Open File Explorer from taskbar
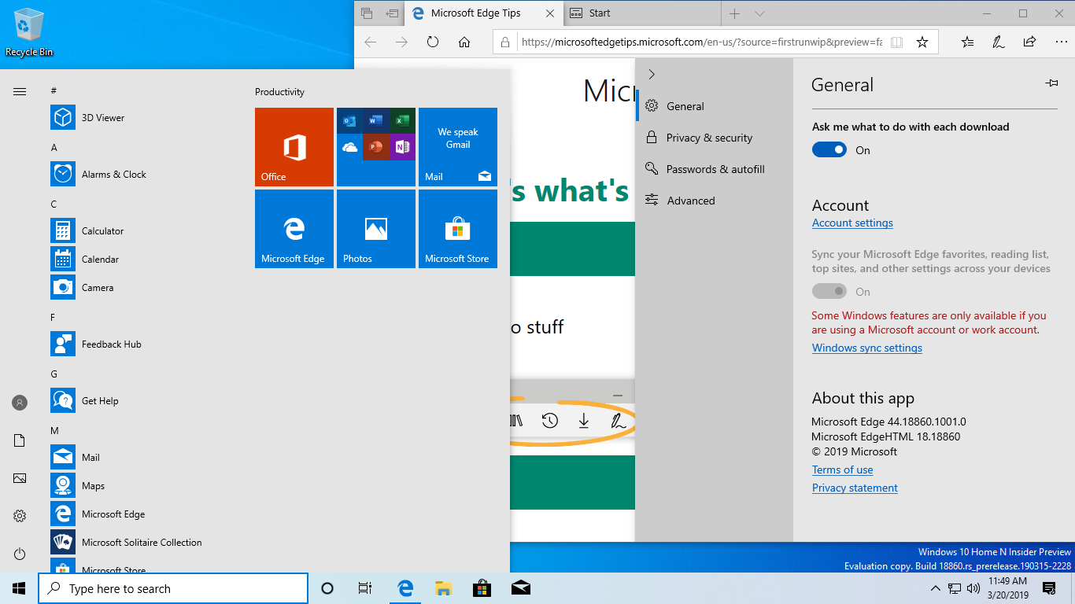 [443, 588]
